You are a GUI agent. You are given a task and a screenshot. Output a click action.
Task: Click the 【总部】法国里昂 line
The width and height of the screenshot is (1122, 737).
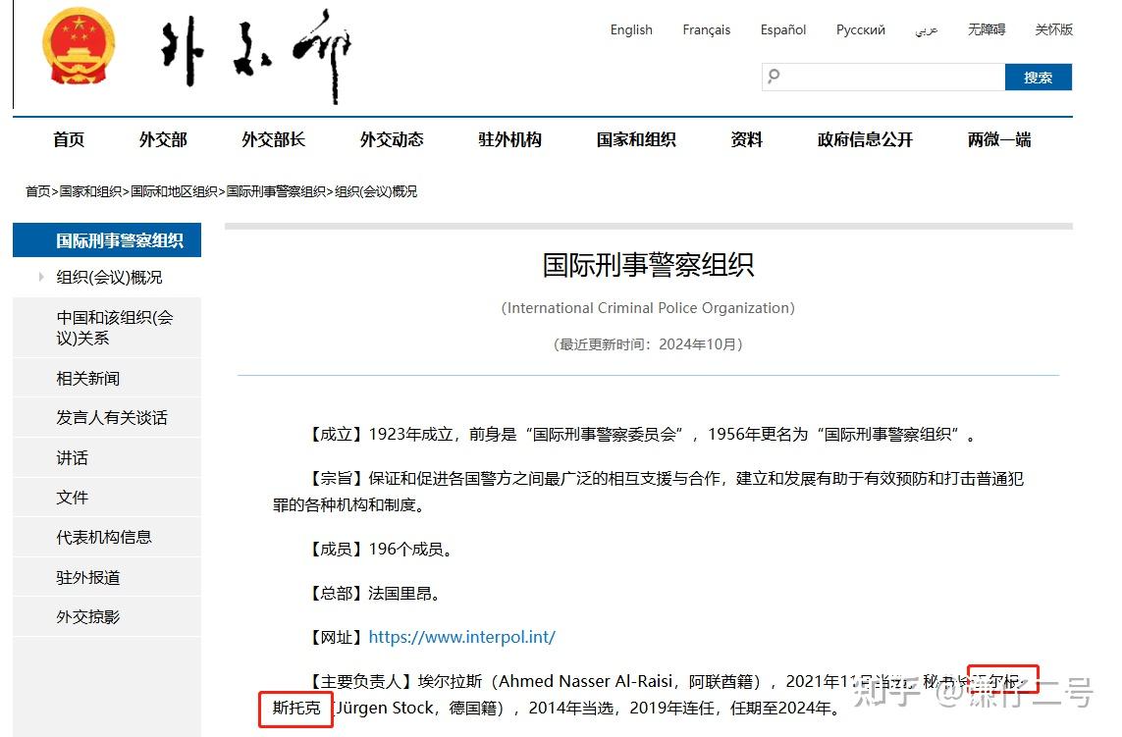pyautogui.click(x=374, y=593)
